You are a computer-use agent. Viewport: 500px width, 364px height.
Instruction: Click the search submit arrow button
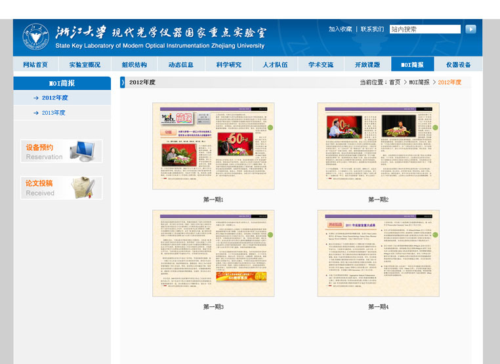coord(470,29)
